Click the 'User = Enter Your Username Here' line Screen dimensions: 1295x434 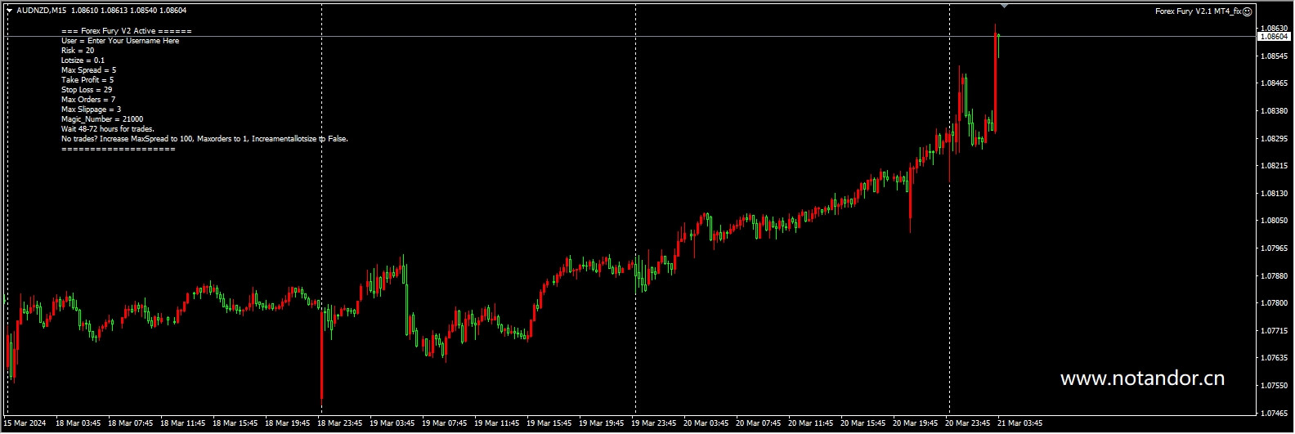pyautogui.click(x=120, y=41)
